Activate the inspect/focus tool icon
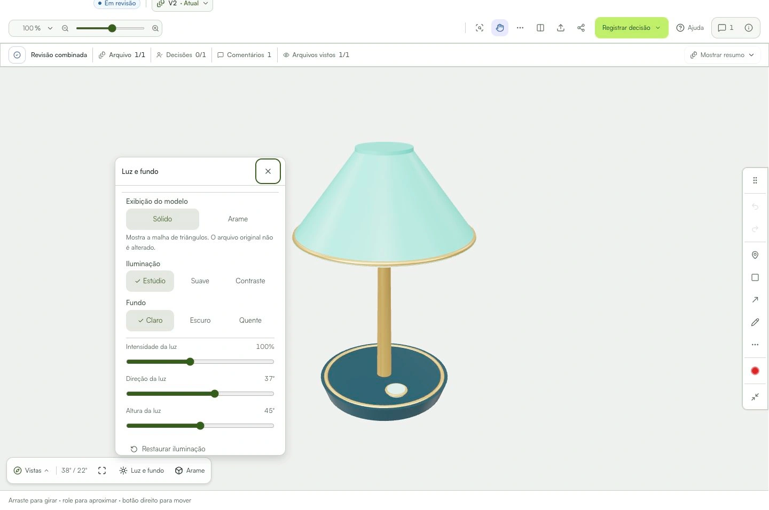The height and width of the screenshot is (510, 769). click(480, 28)
